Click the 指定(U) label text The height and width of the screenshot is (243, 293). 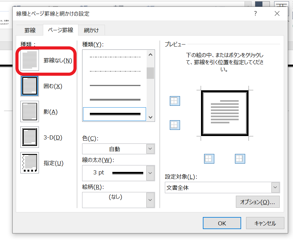[53, 163]
